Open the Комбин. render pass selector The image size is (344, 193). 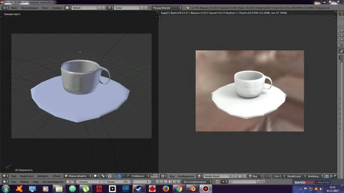316,176
